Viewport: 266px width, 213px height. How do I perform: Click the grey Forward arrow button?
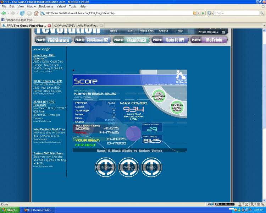12,13
